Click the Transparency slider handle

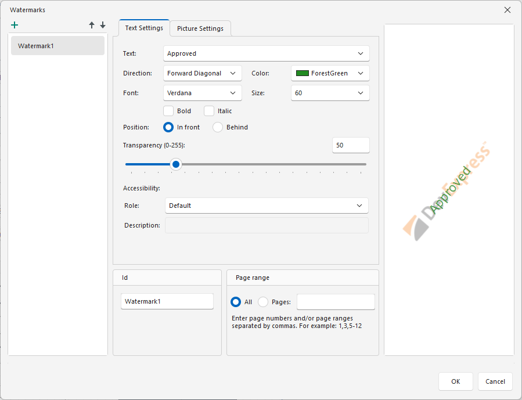point(176,164)
